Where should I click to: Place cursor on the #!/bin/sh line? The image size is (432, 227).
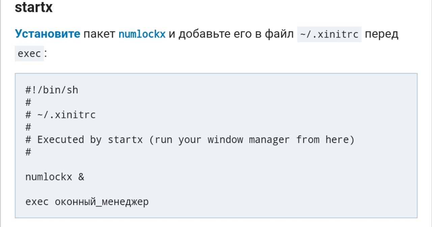pyautogui.click(x=52, y=90)
